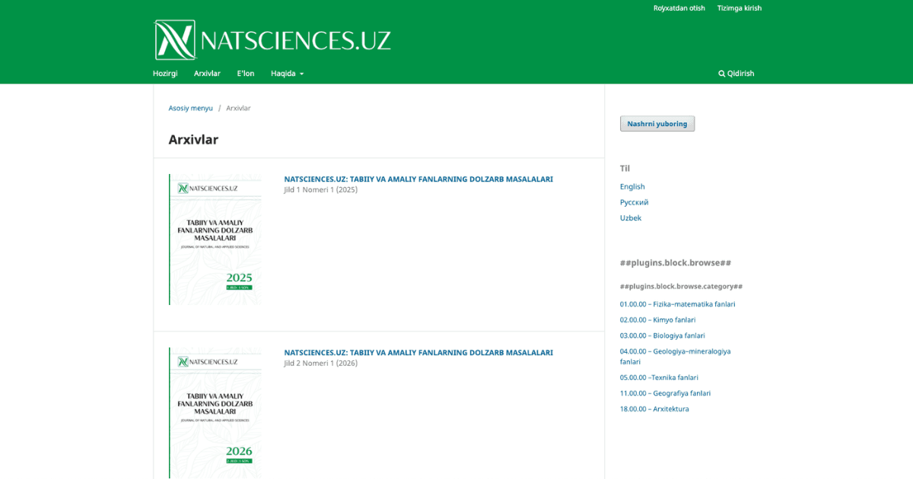This screenshot has height=479, width=913.
Task: Switch language to Uzbek
Action: [x=631, y=218]
